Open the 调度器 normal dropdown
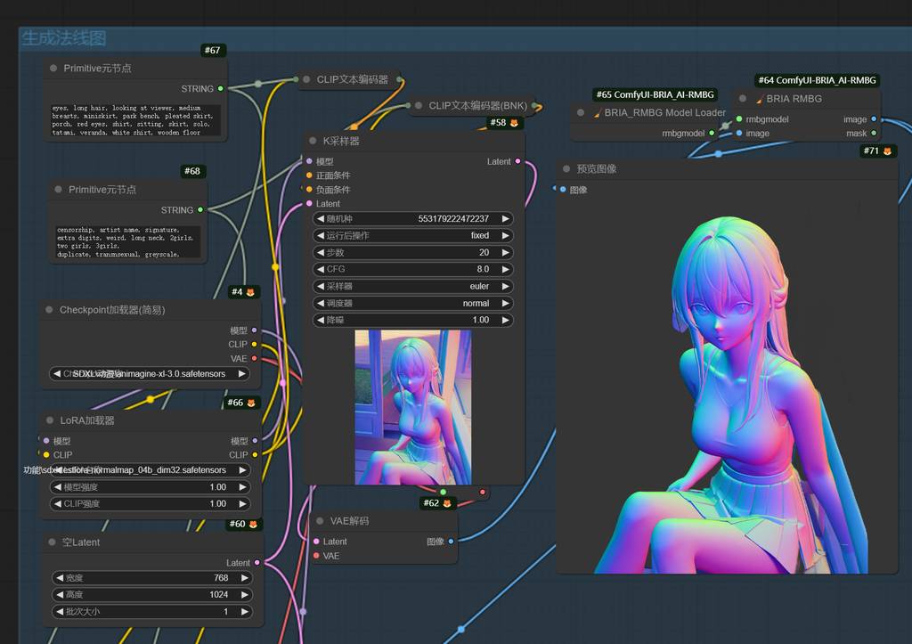 (413, 303)
